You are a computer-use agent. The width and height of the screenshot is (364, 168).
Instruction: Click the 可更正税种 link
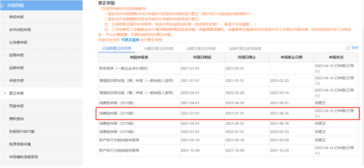[x=130, y=40]
